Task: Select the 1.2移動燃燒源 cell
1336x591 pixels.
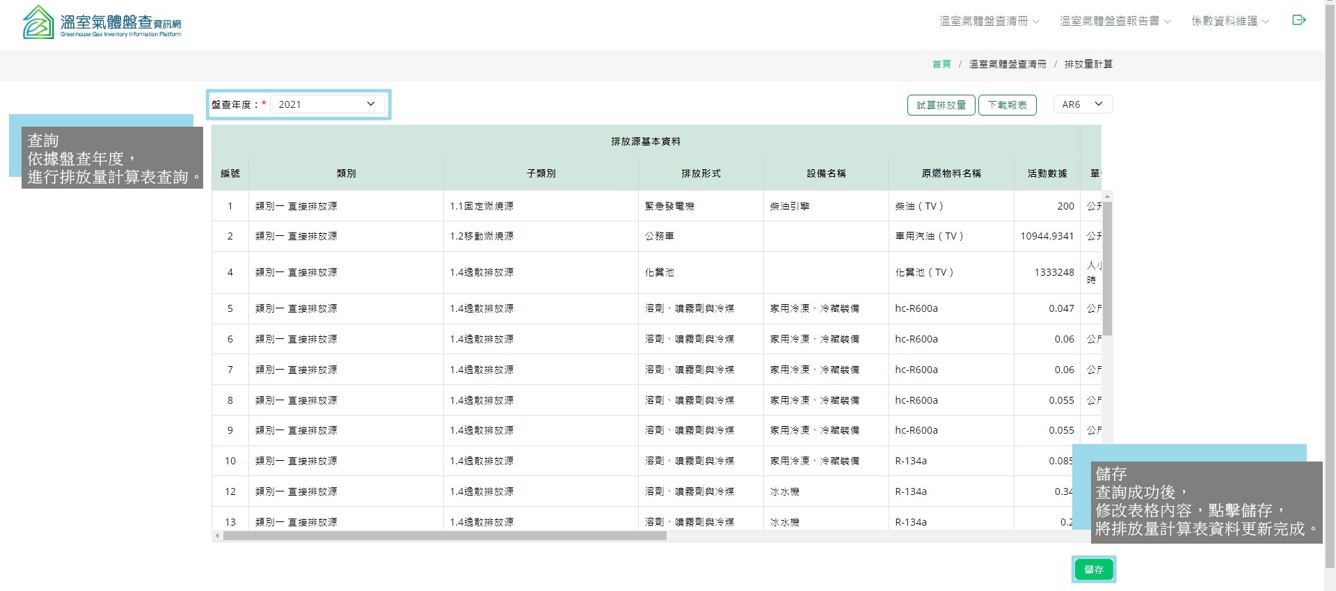Action: coord(541,236)
